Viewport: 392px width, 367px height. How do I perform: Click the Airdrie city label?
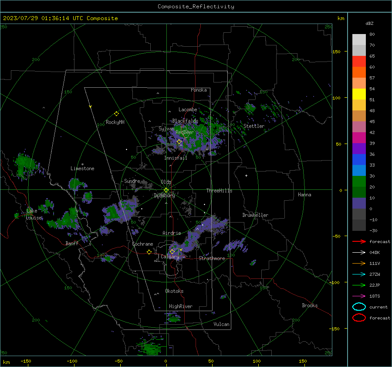point(172,233)
